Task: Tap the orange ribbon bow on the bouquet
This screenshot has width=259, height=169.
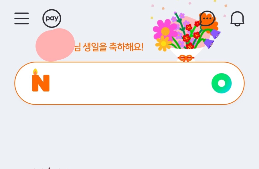Action: click(x=186, y=58)
